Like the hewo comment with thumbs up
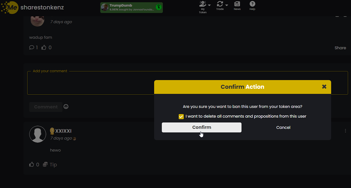Screen dimensions: 351x188 pyautogui.click(x=31, y=164)
